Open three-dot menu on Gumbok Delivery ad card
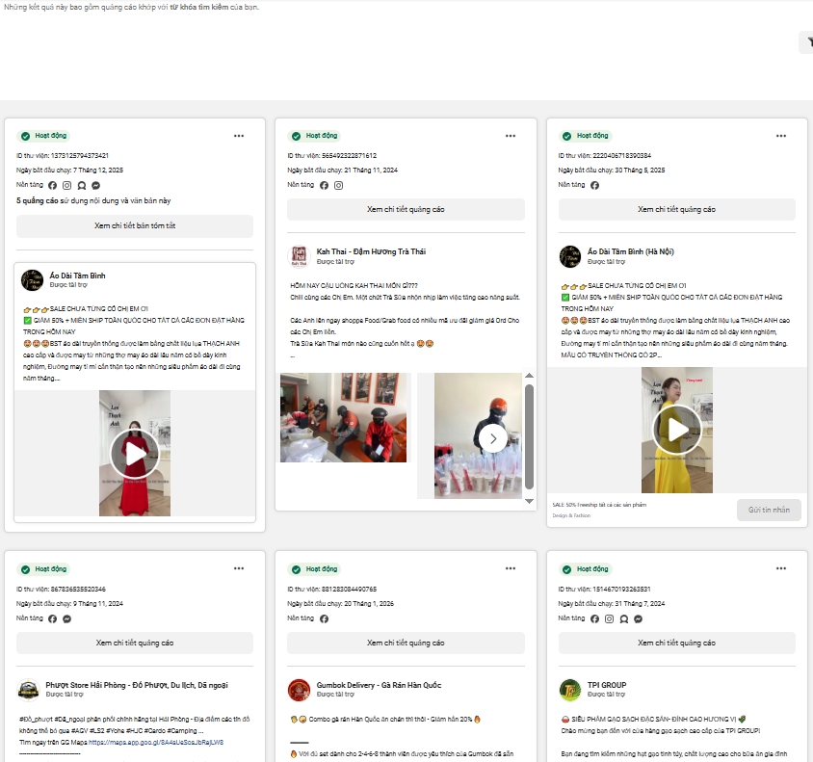 (510, 569)
